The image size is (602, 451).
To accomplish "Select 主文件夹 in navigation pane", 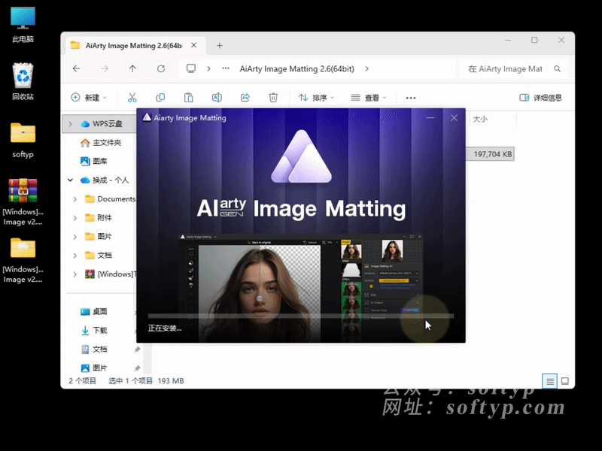I will click(x=101, y=143).
